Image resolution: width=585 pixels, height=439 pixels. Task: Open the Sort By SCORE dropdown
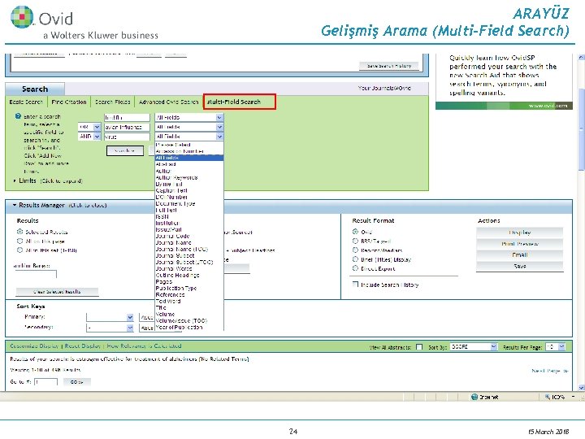click(x=474, y=347)
